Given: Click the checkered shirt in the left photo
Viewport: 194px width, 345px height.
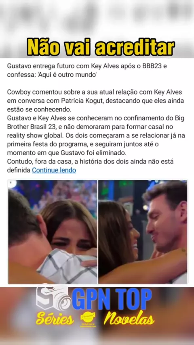Looking at the screenshot, I should click(x=67, y=266).
